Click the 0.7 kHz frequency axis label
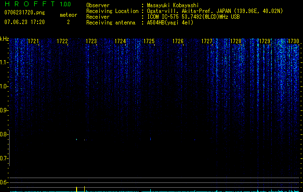Viewport: 303px width, 192px height. click(4, 158)
